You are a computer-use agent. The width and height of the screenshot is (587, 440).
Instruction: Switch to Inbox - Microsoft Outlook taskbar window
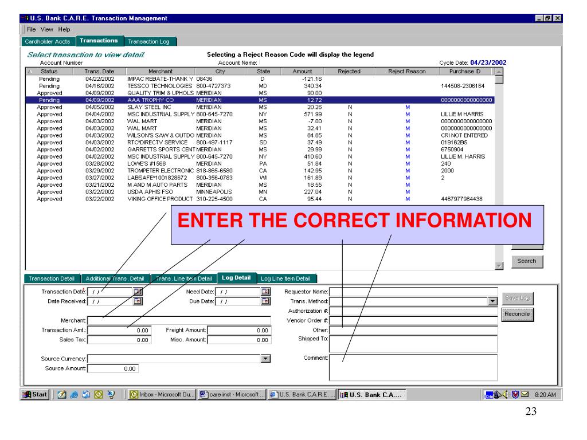161,394
